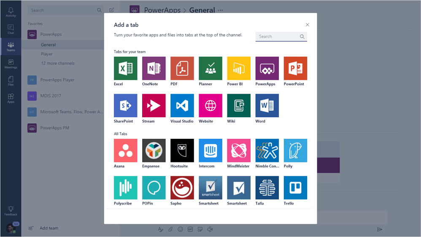Open the emoji picker
Viewport: 421px width, 237px height.
click(181, 229)
